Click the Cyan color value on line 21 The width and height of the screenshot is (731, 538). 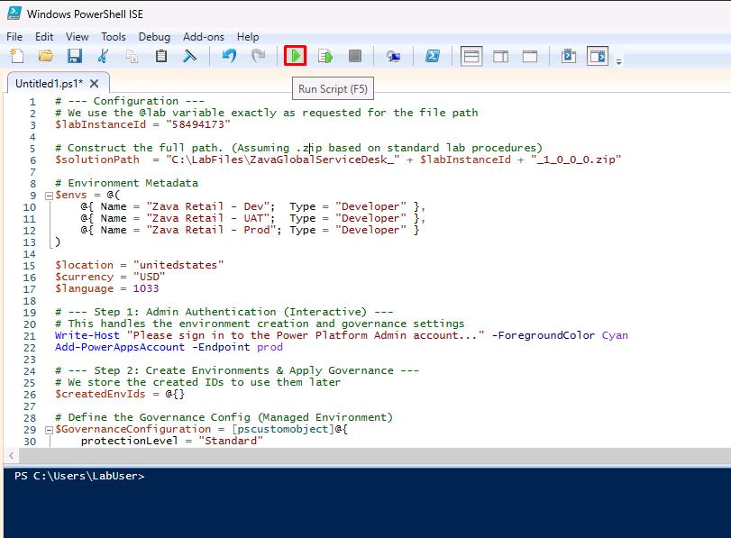[615, 335]
